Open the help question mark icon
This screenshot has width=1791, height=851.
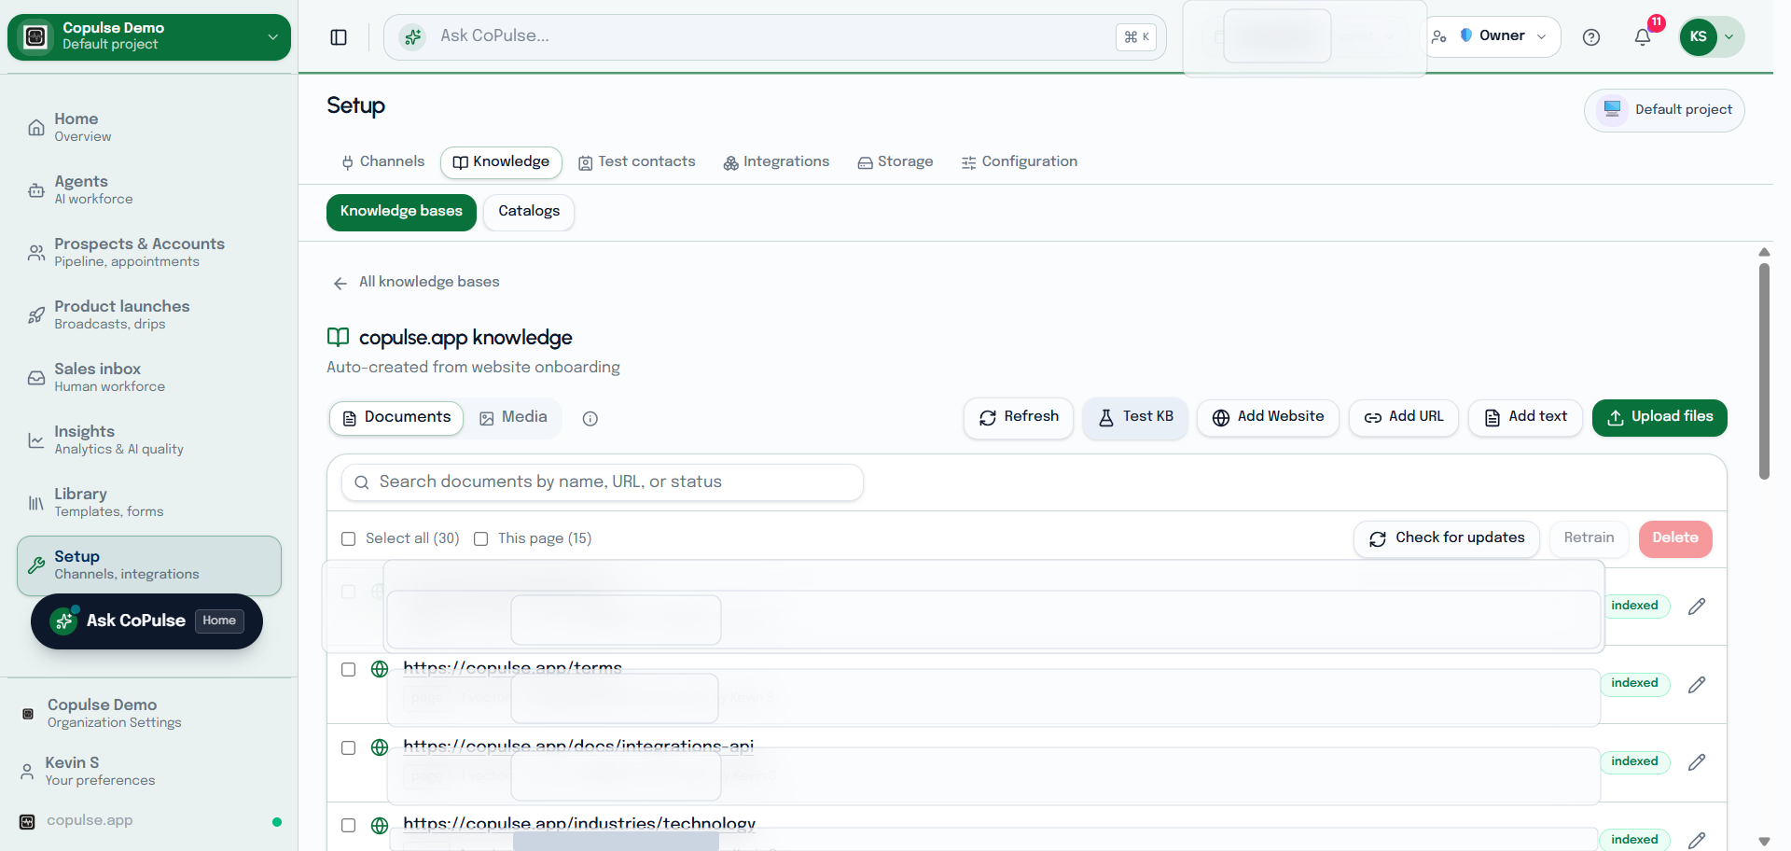(x=1591, y=37)
